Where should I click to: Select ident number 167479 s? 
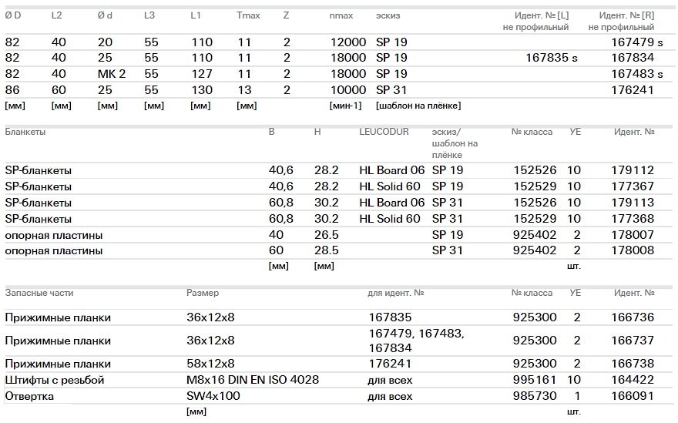point(636,42)
